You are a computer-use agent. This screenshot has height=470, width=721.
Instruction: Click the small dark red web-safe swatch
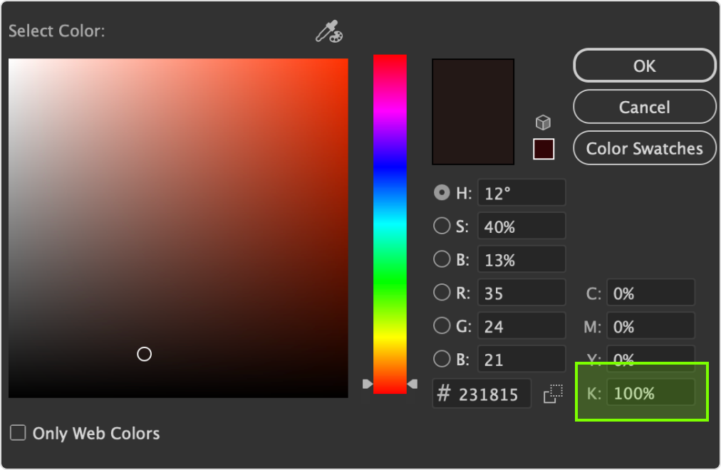(x=544, y=149)
